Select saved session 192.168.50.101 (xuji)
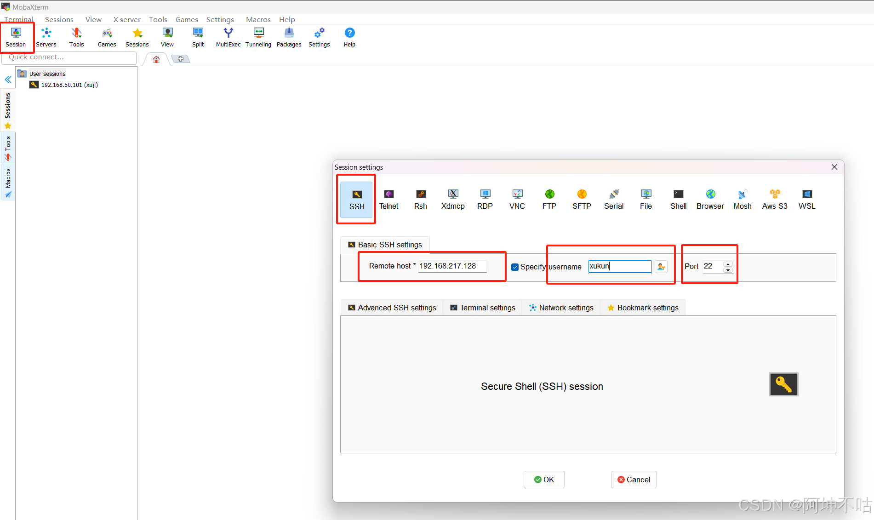The image size is (874, 520). tap(64, 85)
